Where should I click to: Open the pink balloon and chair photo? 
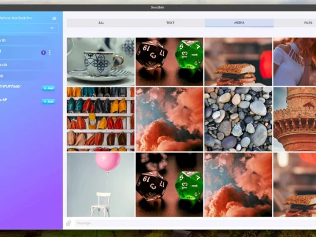click(x=101, y=185)
